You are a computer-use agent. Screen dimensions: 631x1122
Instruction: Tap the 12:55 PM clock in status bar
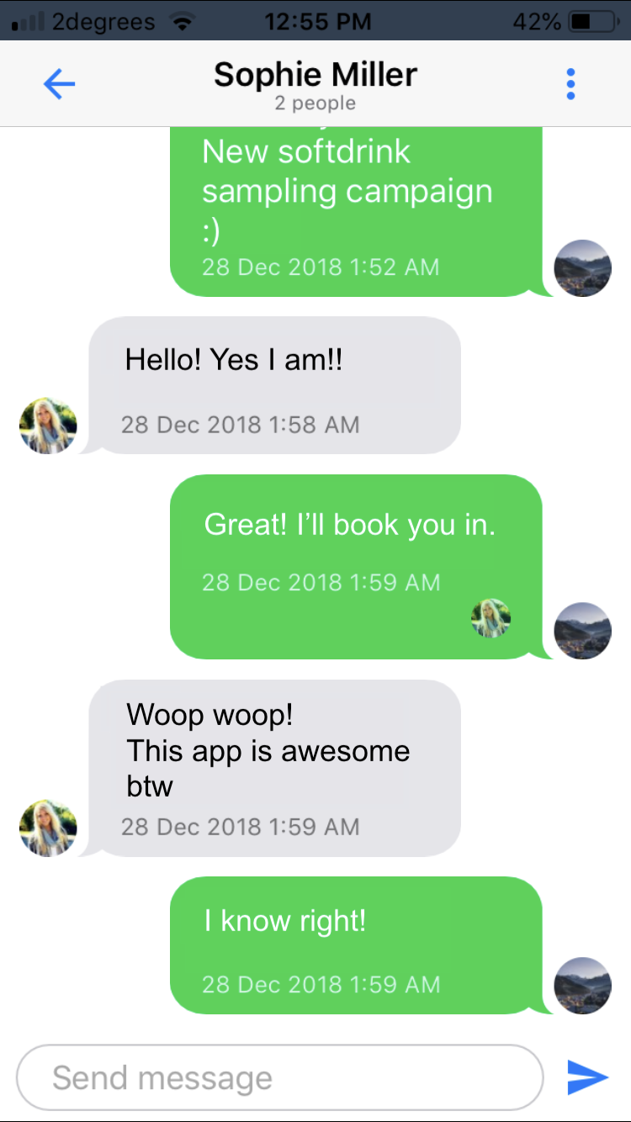tap(317, 21)
